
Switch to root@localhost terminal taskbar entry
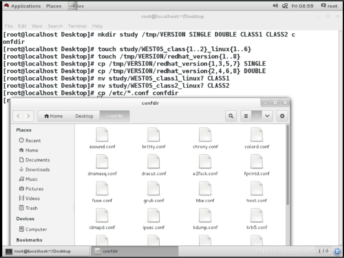point(46,251)
